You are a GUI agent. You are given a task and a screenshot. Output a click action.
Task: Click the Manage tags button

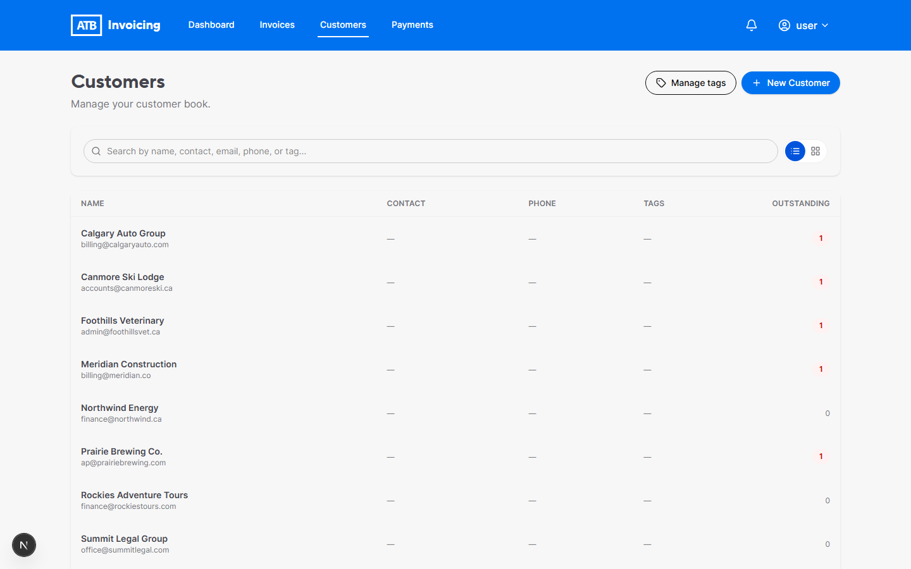point(691,83)
